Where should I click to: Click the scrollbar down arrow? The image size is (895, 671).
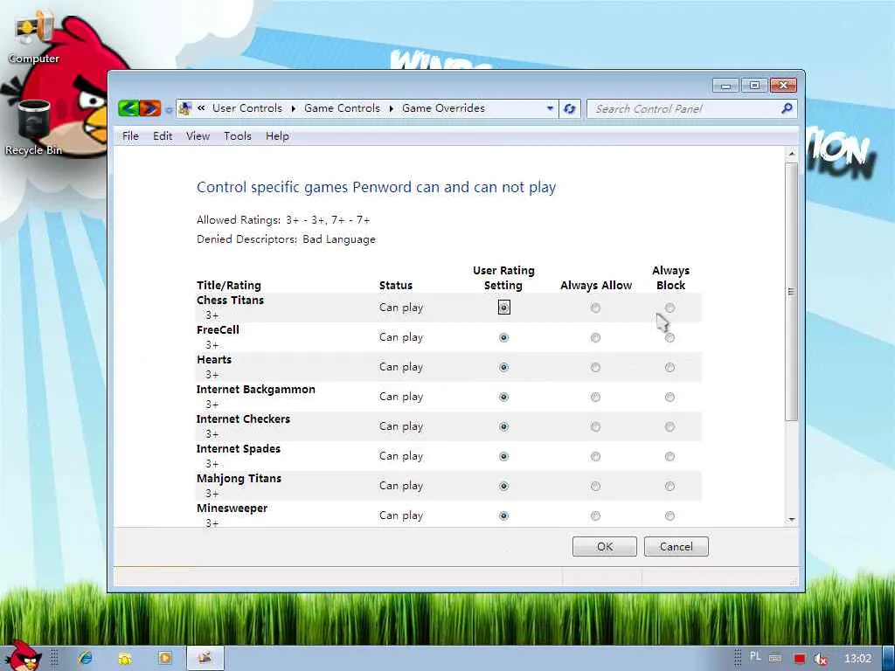click(x=791, y=519)
